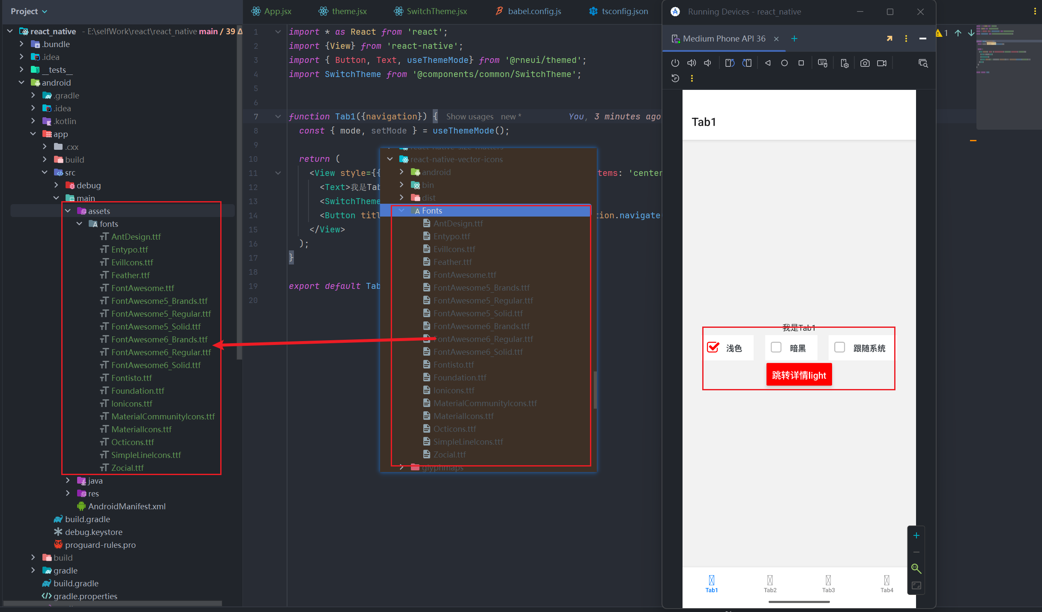Viewport: 1042px width, 612px height.
Task: Tap the emulator Overview square button
Action: (801, 63)
